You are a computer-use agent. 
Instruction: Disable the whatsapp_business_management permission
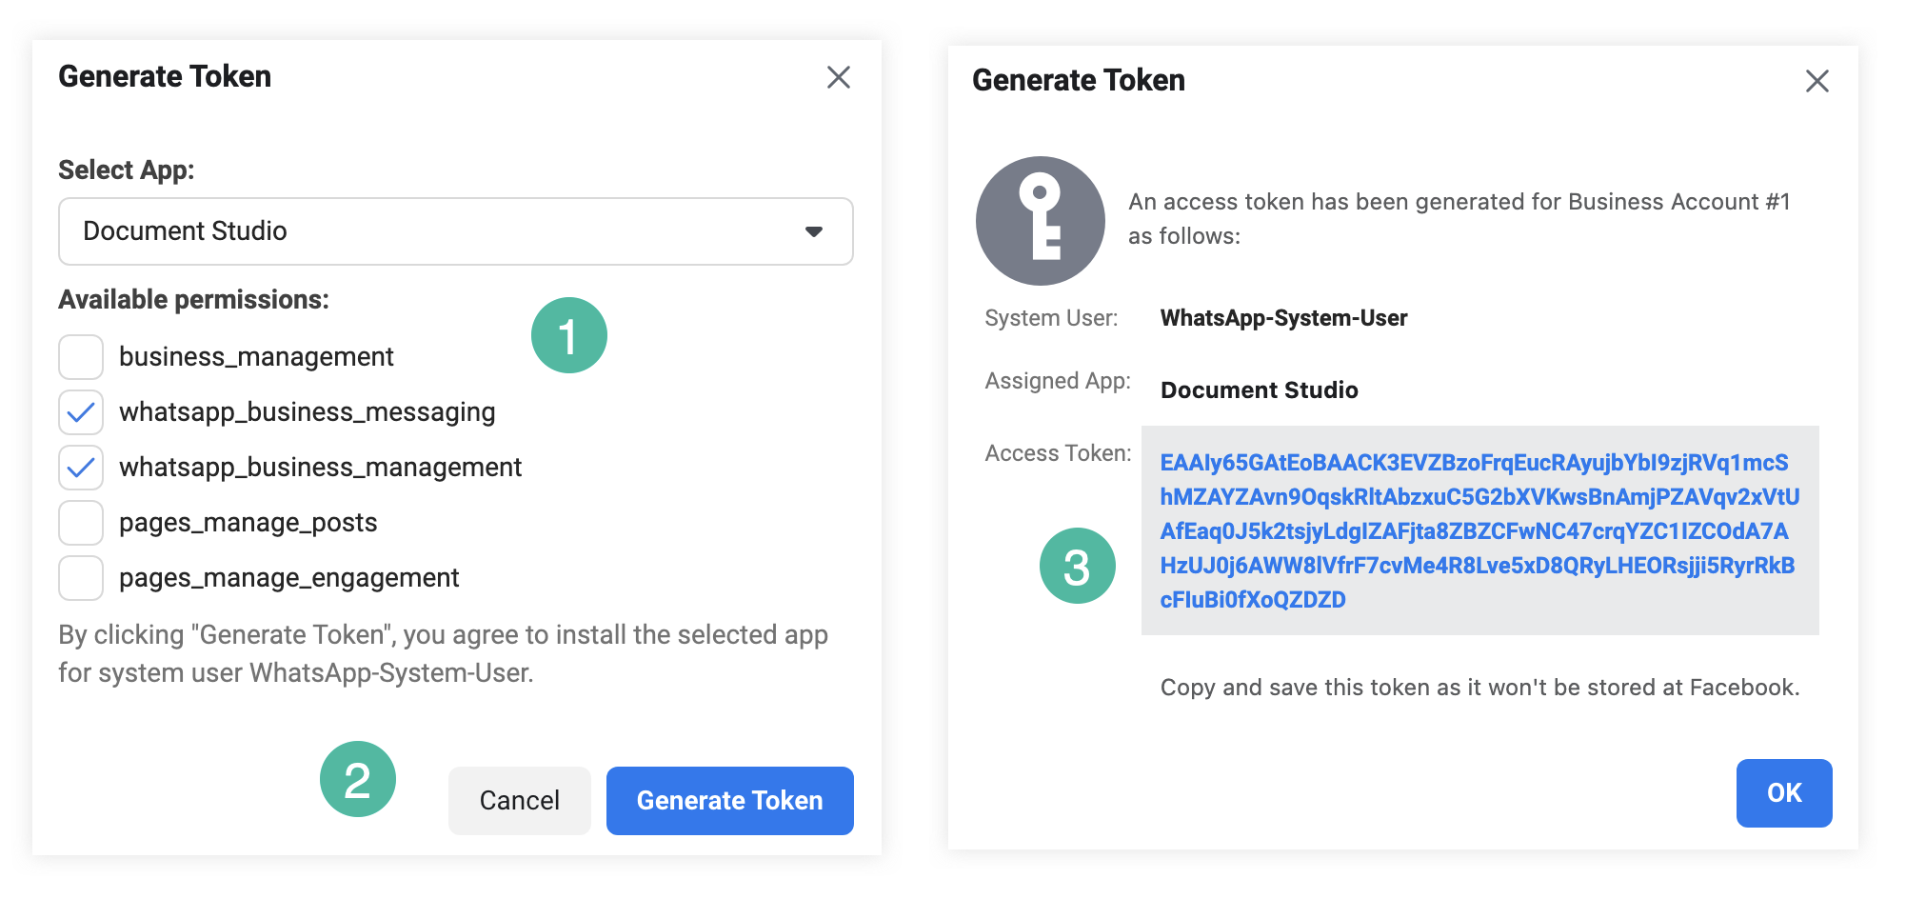click(81, 467)
